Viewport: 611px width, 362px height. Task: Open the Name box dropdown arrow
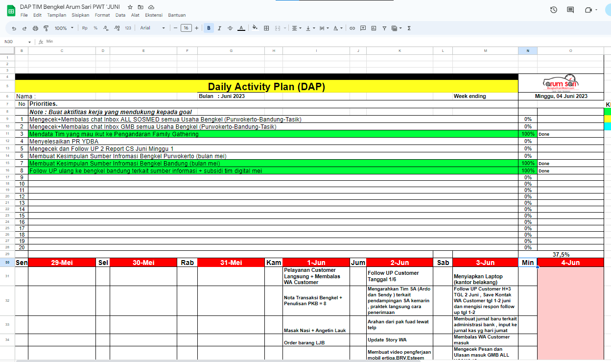click(29, 42)
